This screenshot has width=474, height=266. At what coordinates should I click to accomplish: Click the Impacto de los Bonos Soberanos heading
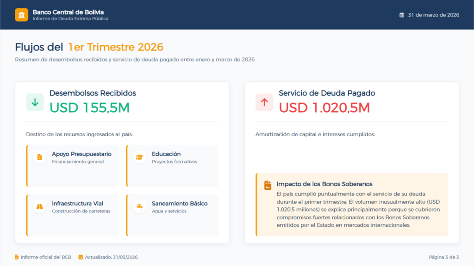tap(324, 184)
